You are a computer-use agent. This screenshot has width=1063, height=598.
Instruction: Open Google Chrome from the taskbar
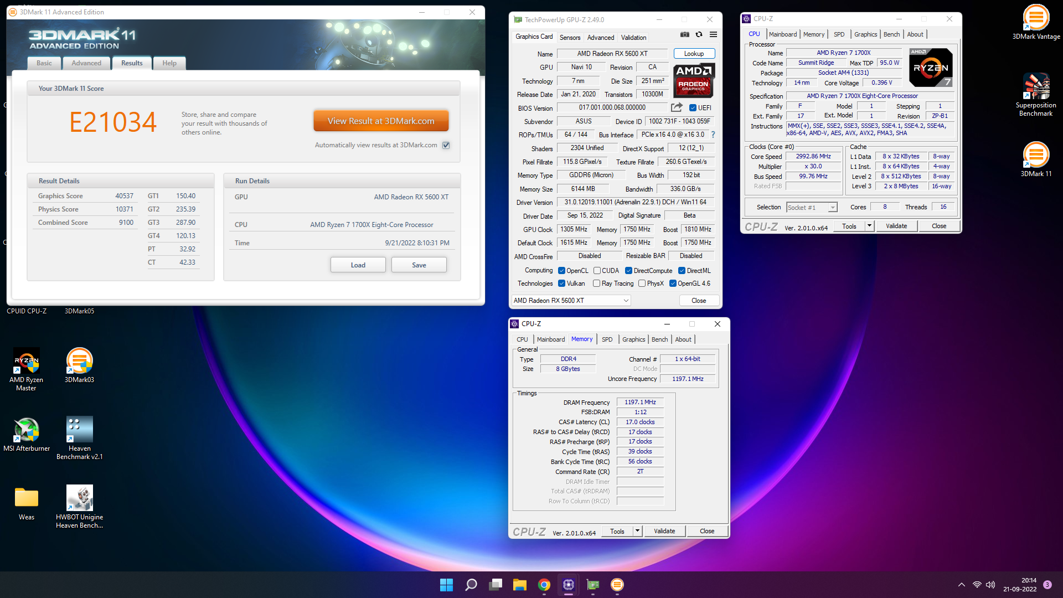point(544,585)
